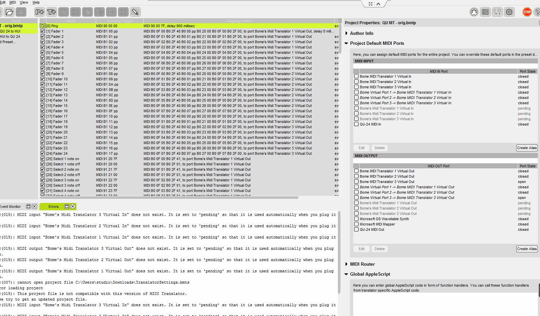Click the 'Incoming Trigger' column header
Viewport: 540px width, 316px height.
119,21
